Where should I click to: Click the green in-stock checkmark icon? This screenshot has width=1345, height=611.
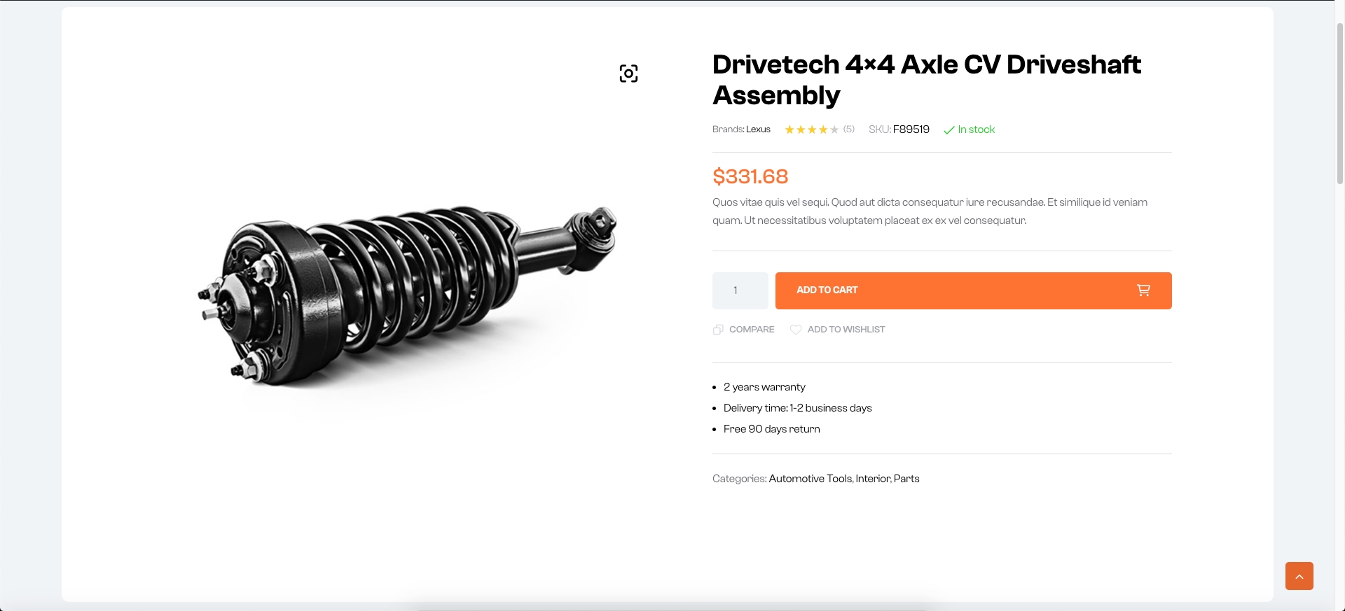[x=949, y=130]
